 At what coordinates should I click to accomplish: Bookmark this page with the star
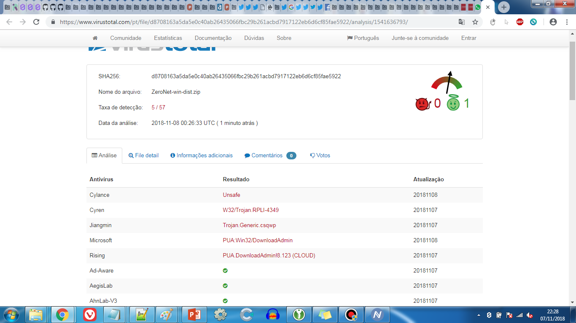475,22
